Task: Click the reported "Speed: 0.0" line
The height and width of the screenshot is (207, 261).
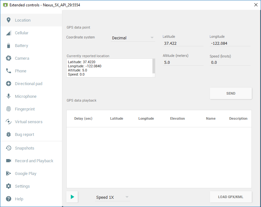Action: (76, 74)
